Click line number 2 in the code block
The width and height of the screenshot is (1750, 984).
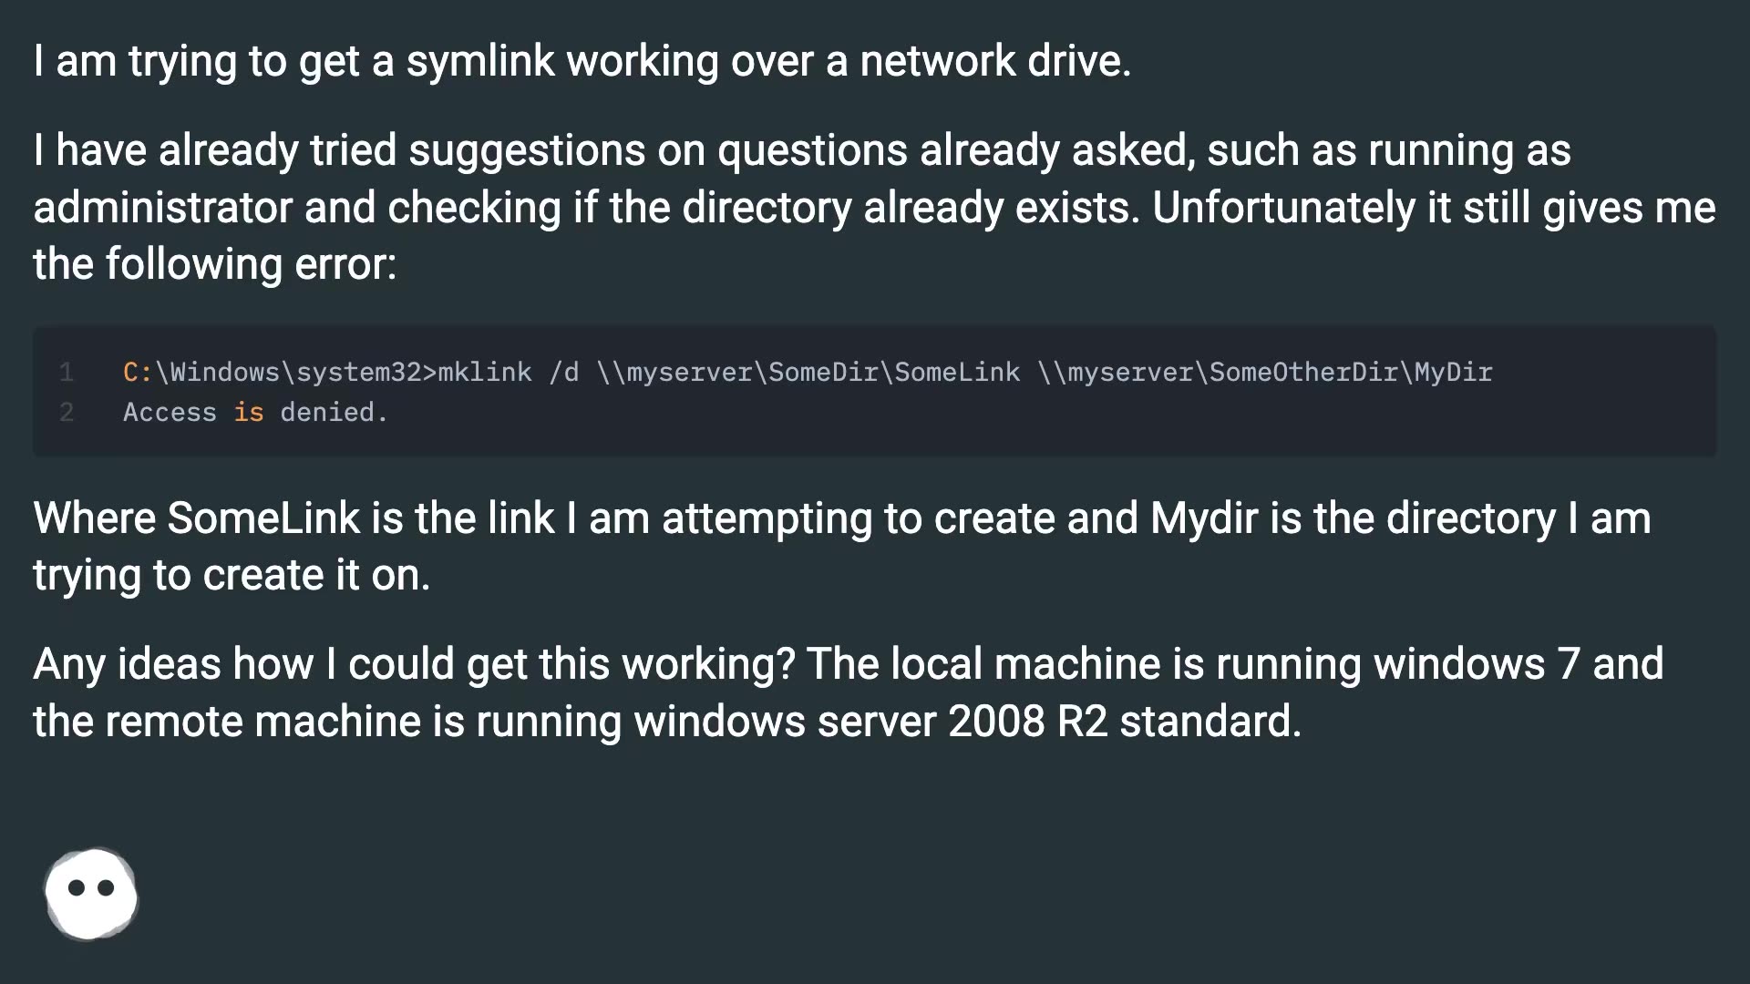click(x=67, y=413)
